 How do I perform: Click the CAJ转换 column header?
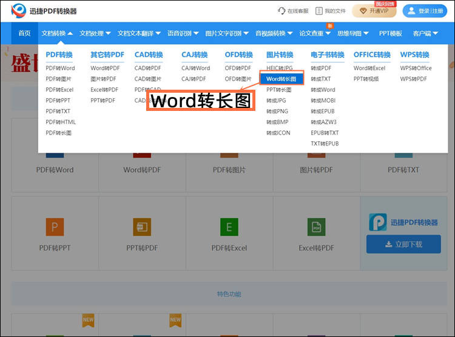[194, 55]
